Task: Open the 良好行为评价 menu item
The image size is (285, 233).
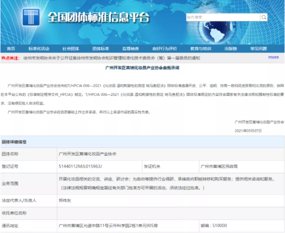Action: point(165,49)
